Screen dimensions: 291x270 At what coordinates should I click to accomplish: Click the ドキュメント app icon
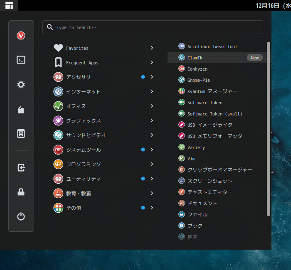click(182, 203)
